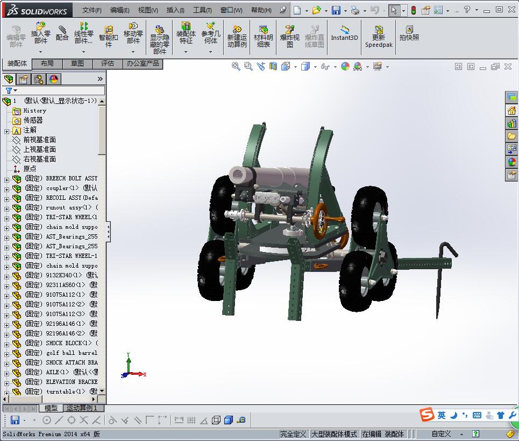Select the 前视基准面 (Front Plane) item
Image resolution: width=519 pixels, height=441 pixels.
pyautogui.click(x=39, y=140)
